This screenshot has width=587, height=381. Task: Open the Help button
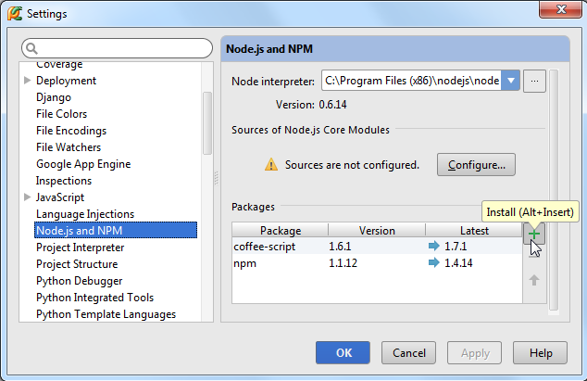point(540,353)
